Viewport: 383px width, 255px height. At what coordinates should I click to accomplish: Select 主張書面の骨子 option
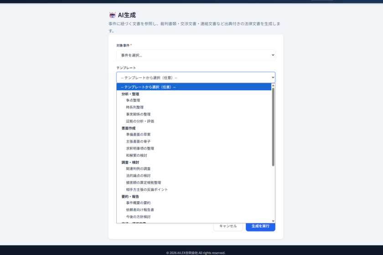(138, 142)
